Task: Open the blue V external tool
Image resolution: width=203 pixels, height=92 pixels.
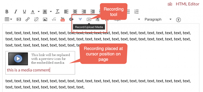Action: pos(80,19)
